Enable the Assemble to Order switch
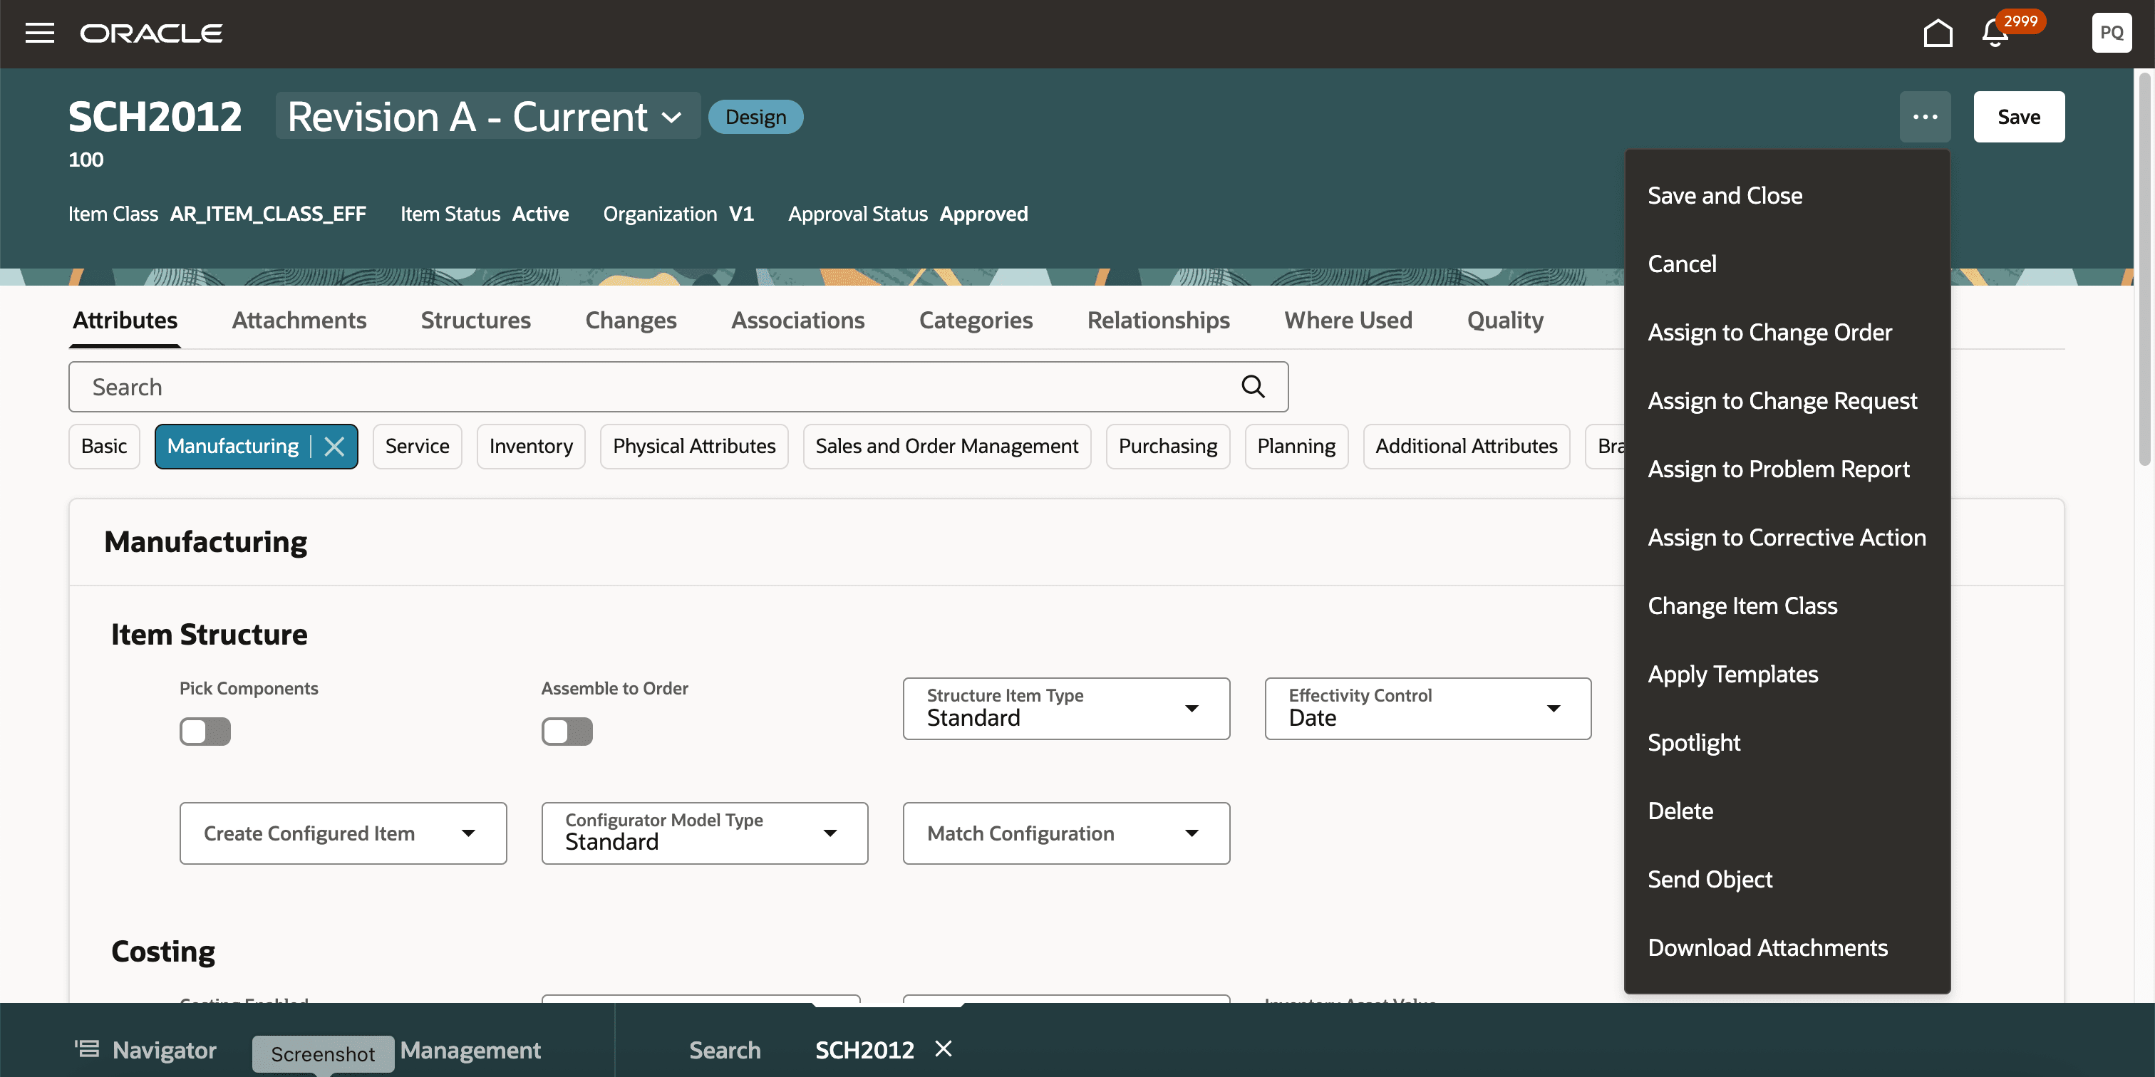Screen dimensions: 2155x1077 point(567,732)
